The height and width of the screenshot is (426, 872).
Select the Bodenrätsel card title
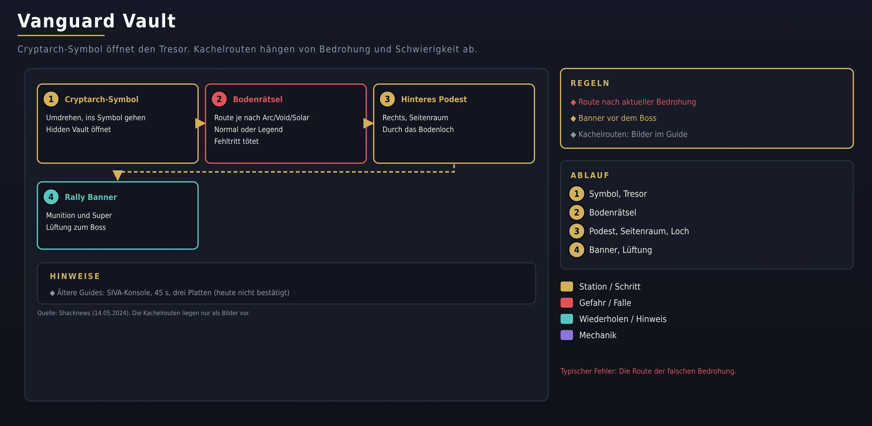pyautogui.click(x=258, y=99)
